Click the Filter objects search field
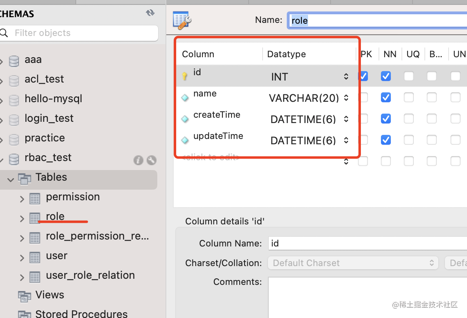 pyautogui.click(x=82, y=33)
